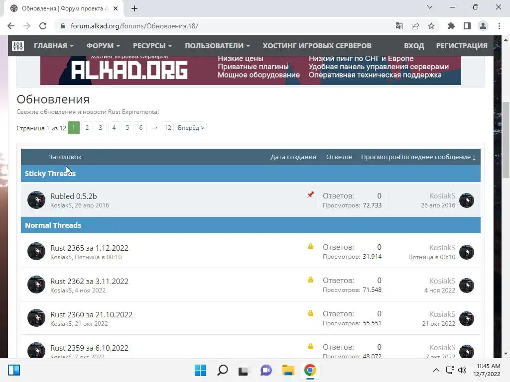
Task: Open thread Rust 2360 за 21.10.2022
Action: click(92, 315)
